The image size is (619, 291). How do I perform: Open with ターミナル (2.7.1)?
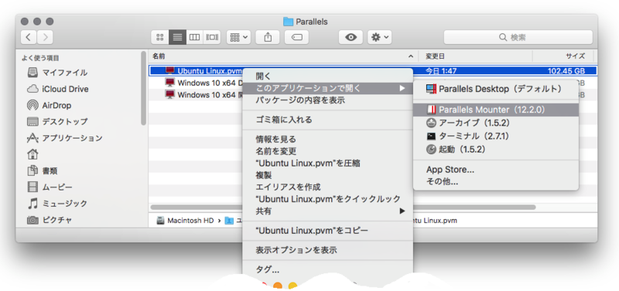click(x=496, y=136)
